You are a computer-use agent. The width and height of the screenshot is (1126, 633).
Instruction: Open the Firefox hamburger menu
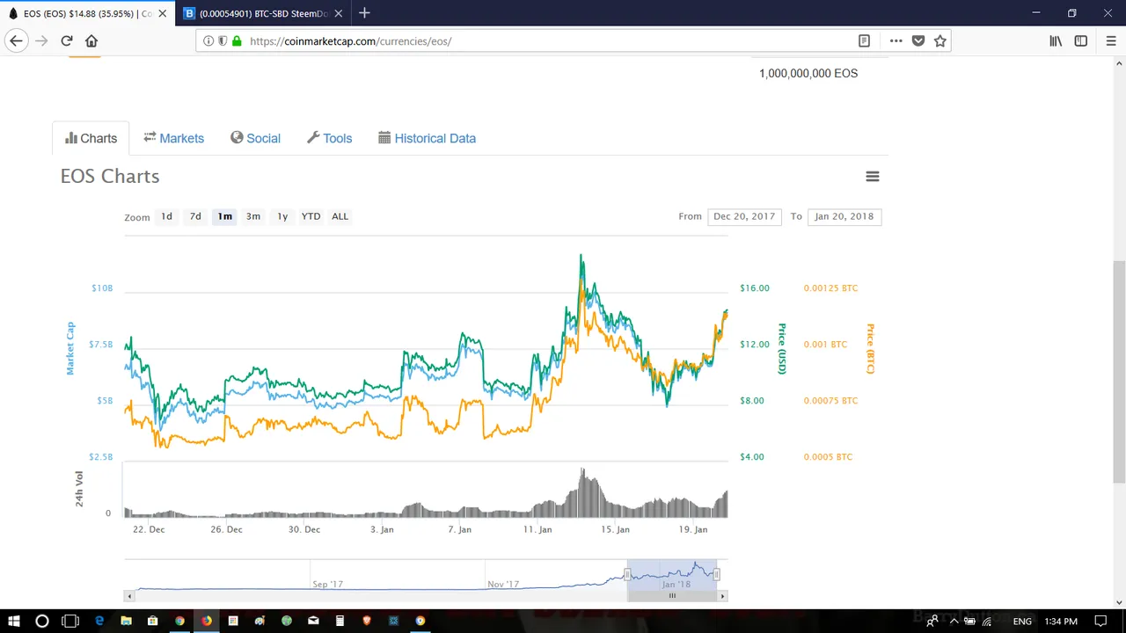[x=1110, y=40]
